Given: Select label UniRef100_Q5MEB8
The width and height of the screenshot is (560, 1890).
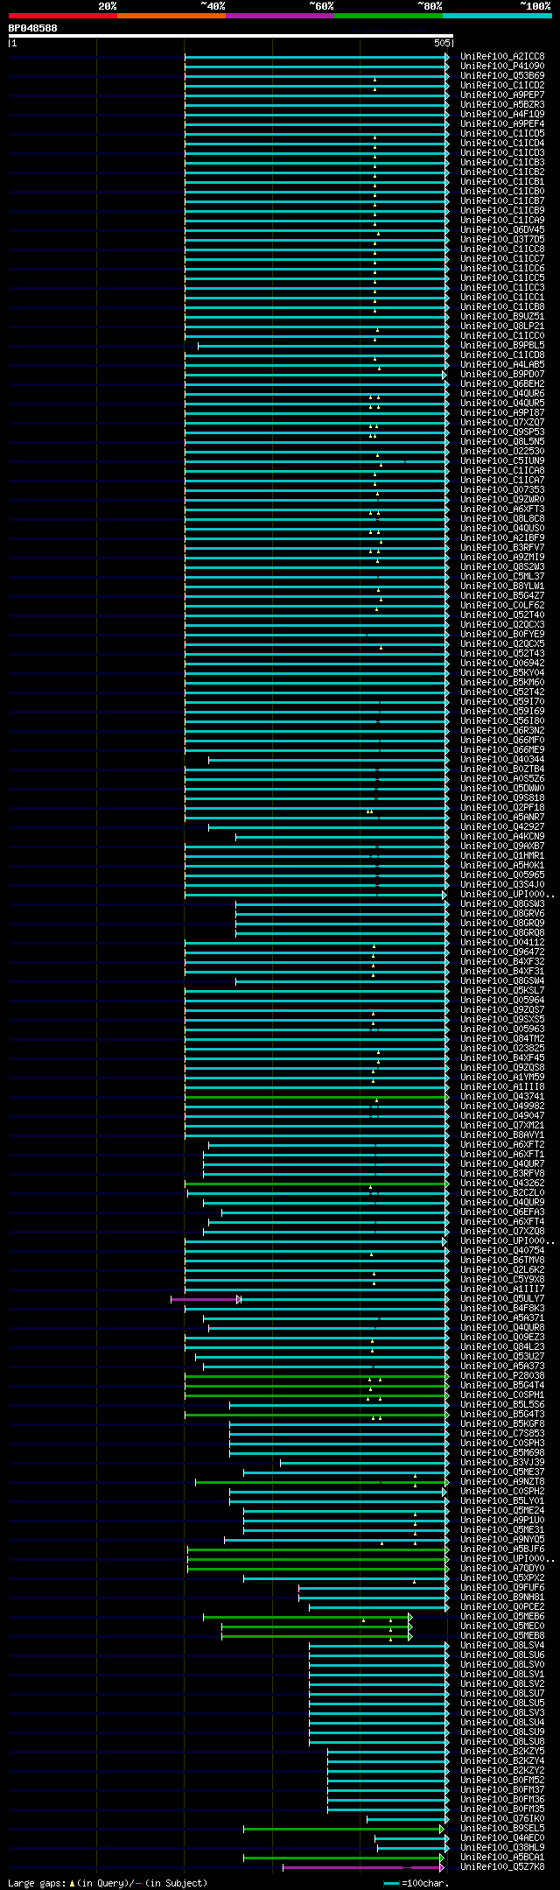Looking at the screenshot, I should [502, 1635].
